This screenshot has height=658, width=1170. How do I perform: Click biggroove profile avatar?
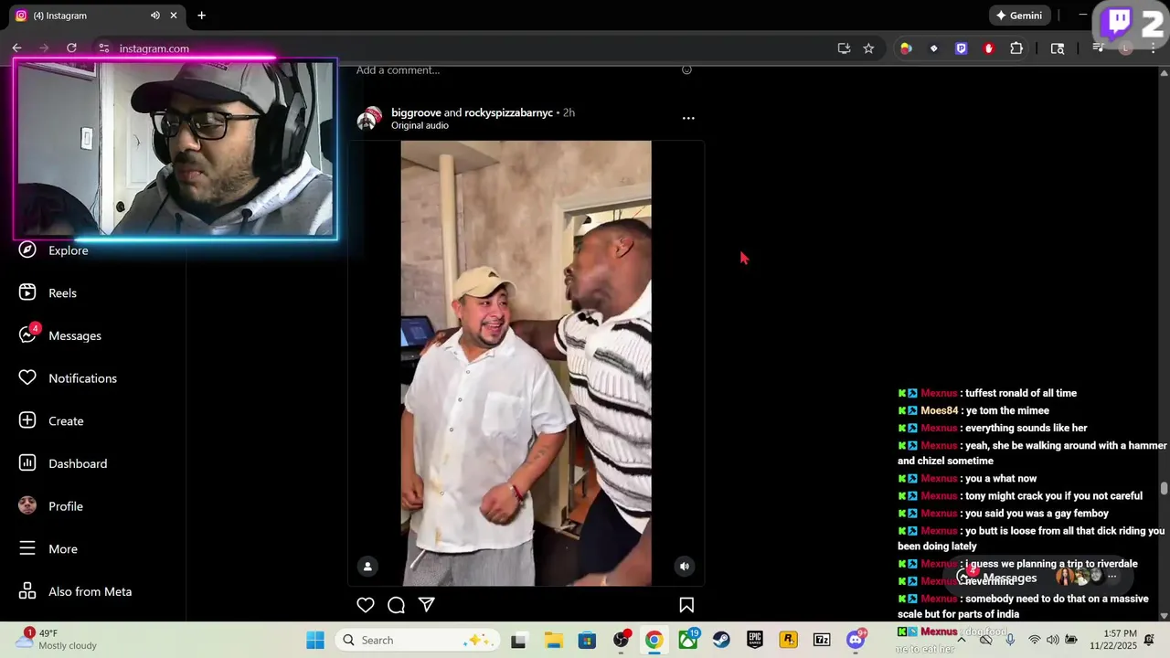click(x=368, y=119)
